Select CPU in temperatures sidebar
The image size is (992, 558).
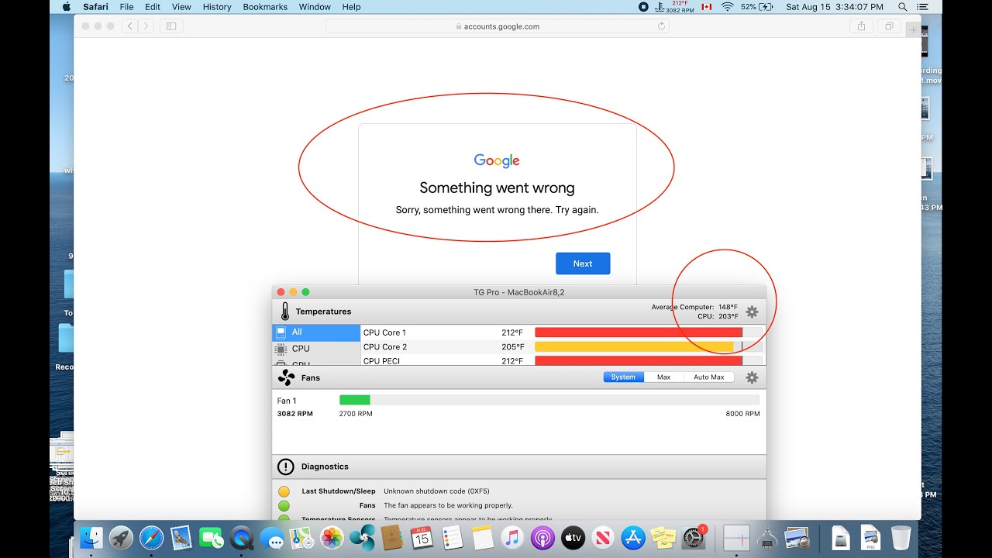click(316, 349)
